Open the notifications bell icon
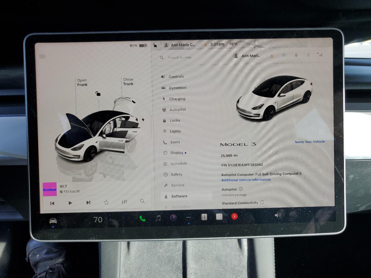The height and width of the screenshot is (278, 371). 296,55
